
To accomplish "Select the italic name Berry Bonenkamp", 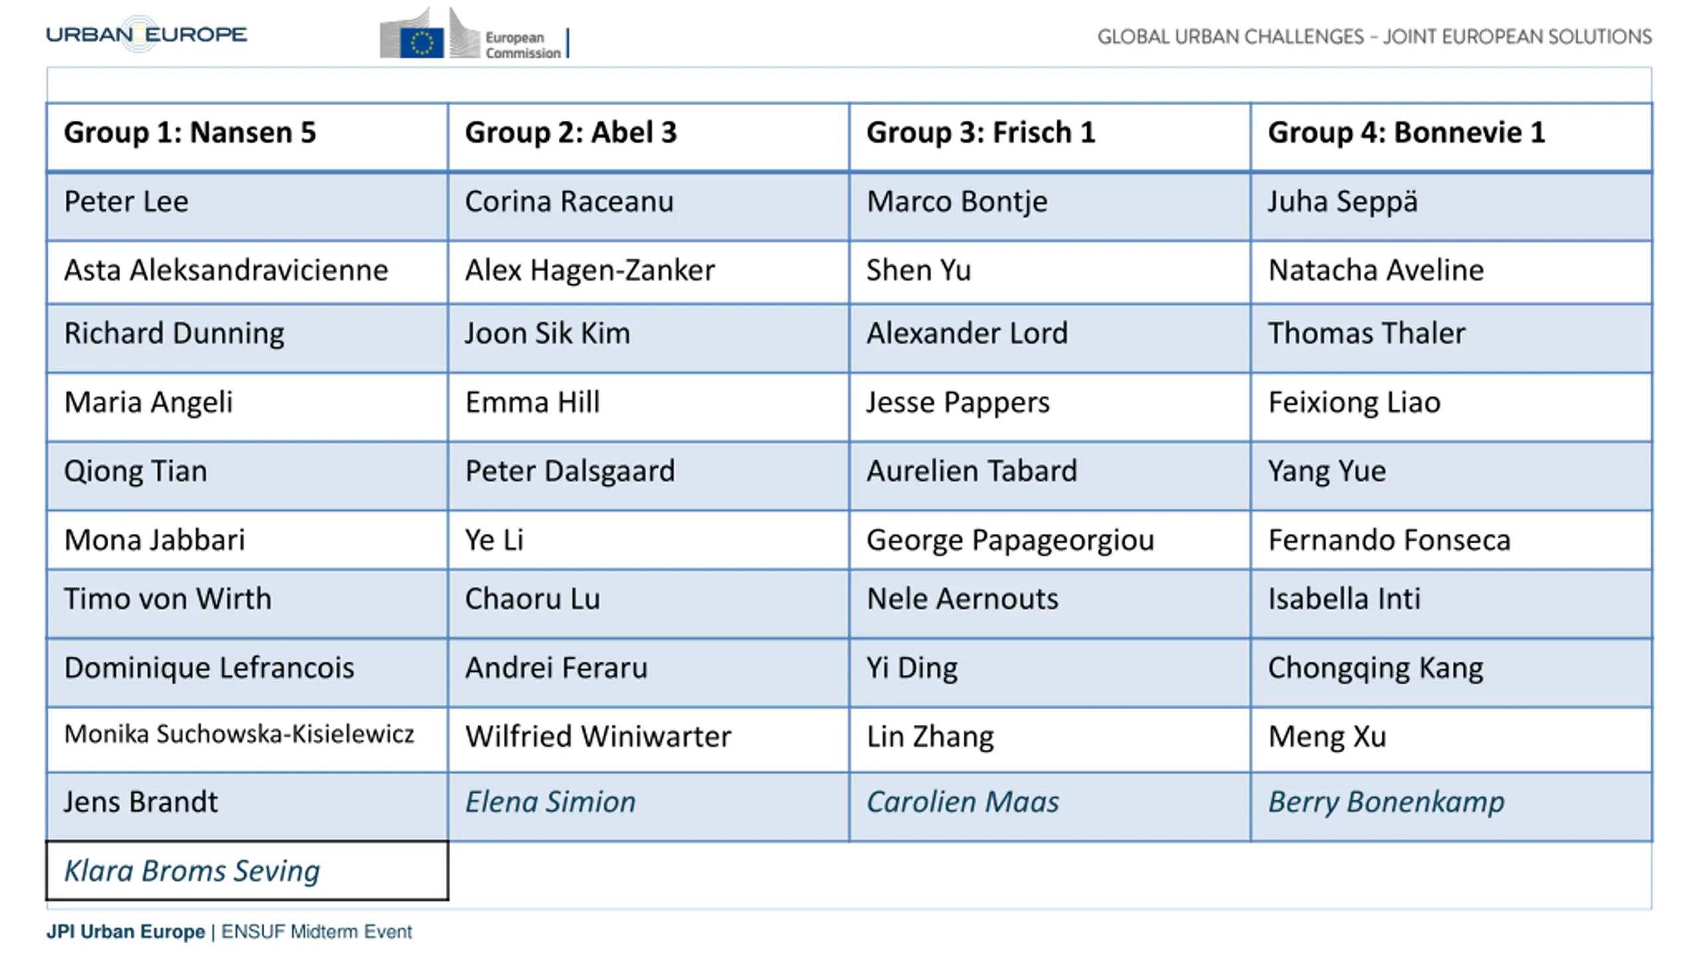I will click(x=1386, y=803).
